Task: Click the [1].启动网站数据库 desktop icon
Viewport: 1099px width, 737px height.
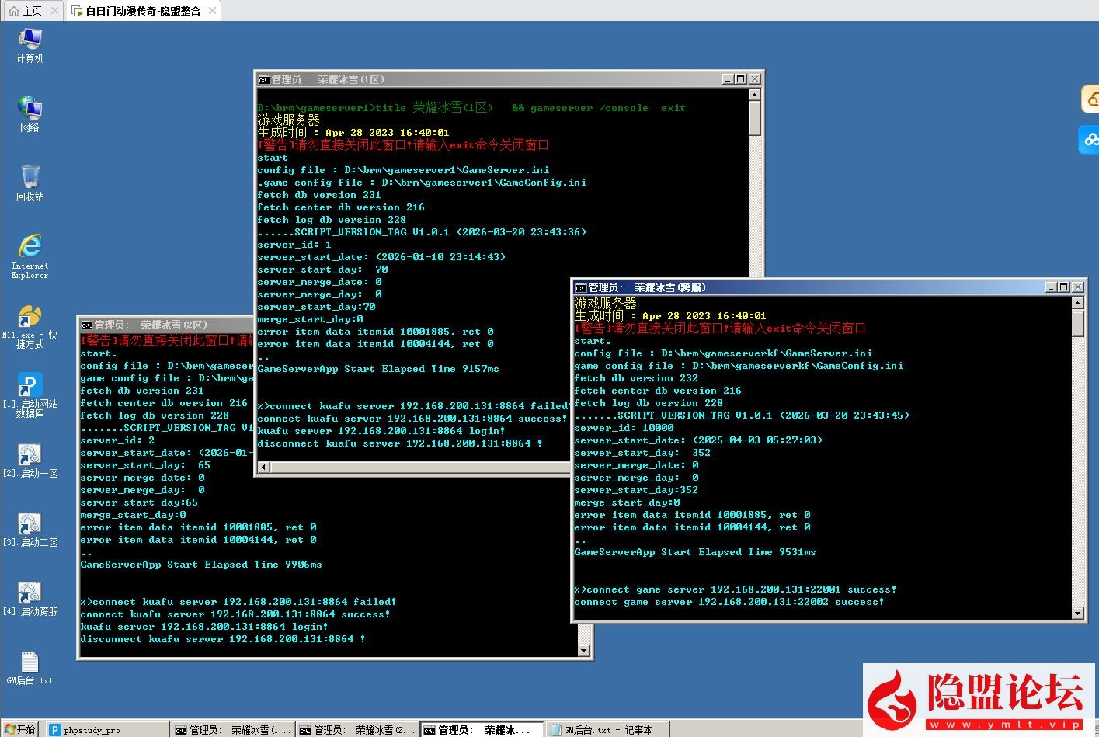Action: click(30, 386)
